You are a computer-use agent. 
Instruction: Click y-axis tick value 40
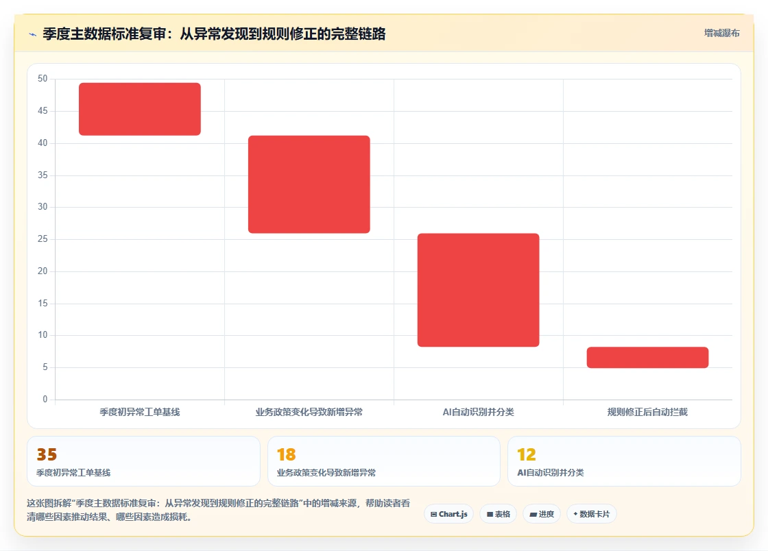click(x=43, y=143)
